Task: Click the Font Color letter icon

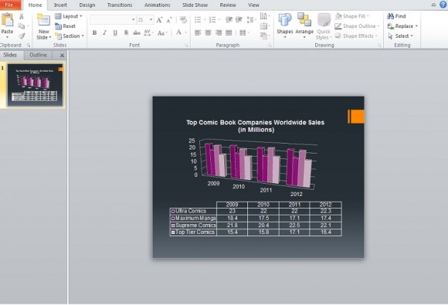Action: (x=179, y=32)
